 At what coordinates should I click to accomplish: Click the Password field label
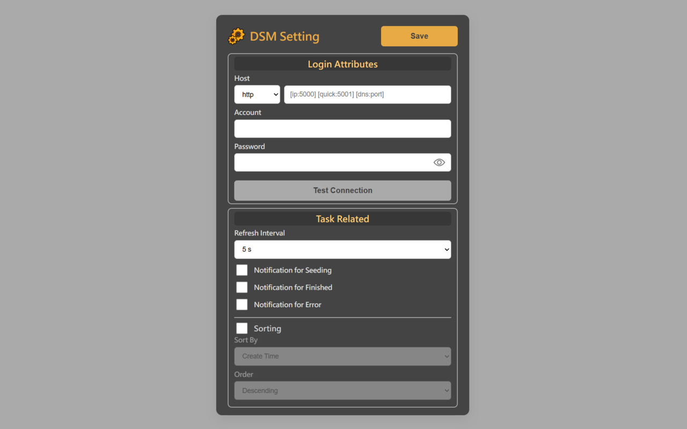[x=250, y=146]
